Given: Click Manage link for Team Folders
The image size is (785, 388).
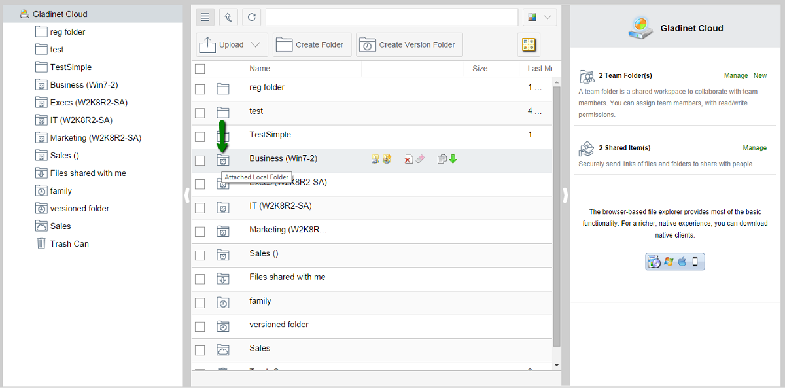Looking at the screenshot, I should point(736,75).
